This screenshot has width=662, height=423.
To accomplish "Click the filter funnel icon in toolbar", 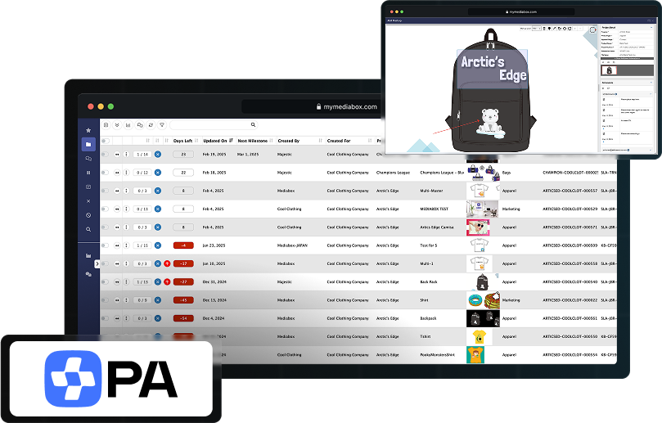I will pos(162,125).
